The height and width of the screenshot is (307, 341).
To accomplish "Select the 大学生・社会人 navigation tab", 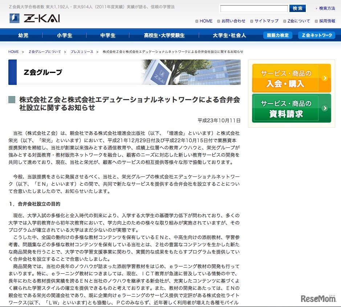I will point(229,35).
